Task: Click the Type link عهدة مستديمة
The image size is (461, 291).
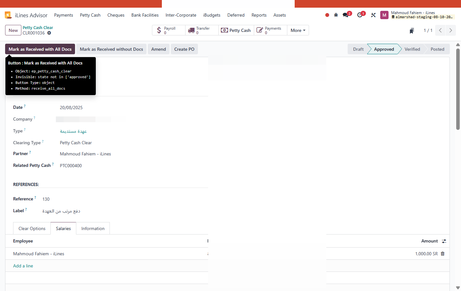Action: coord(73,131)
